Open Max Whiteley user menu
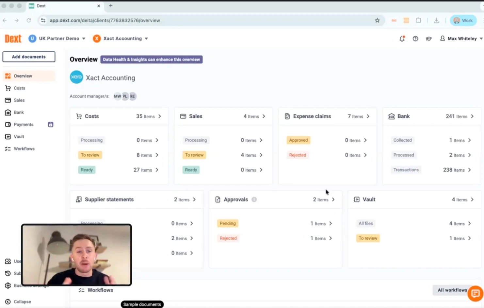This screenshot has width=484, height=308. point(461,39)
